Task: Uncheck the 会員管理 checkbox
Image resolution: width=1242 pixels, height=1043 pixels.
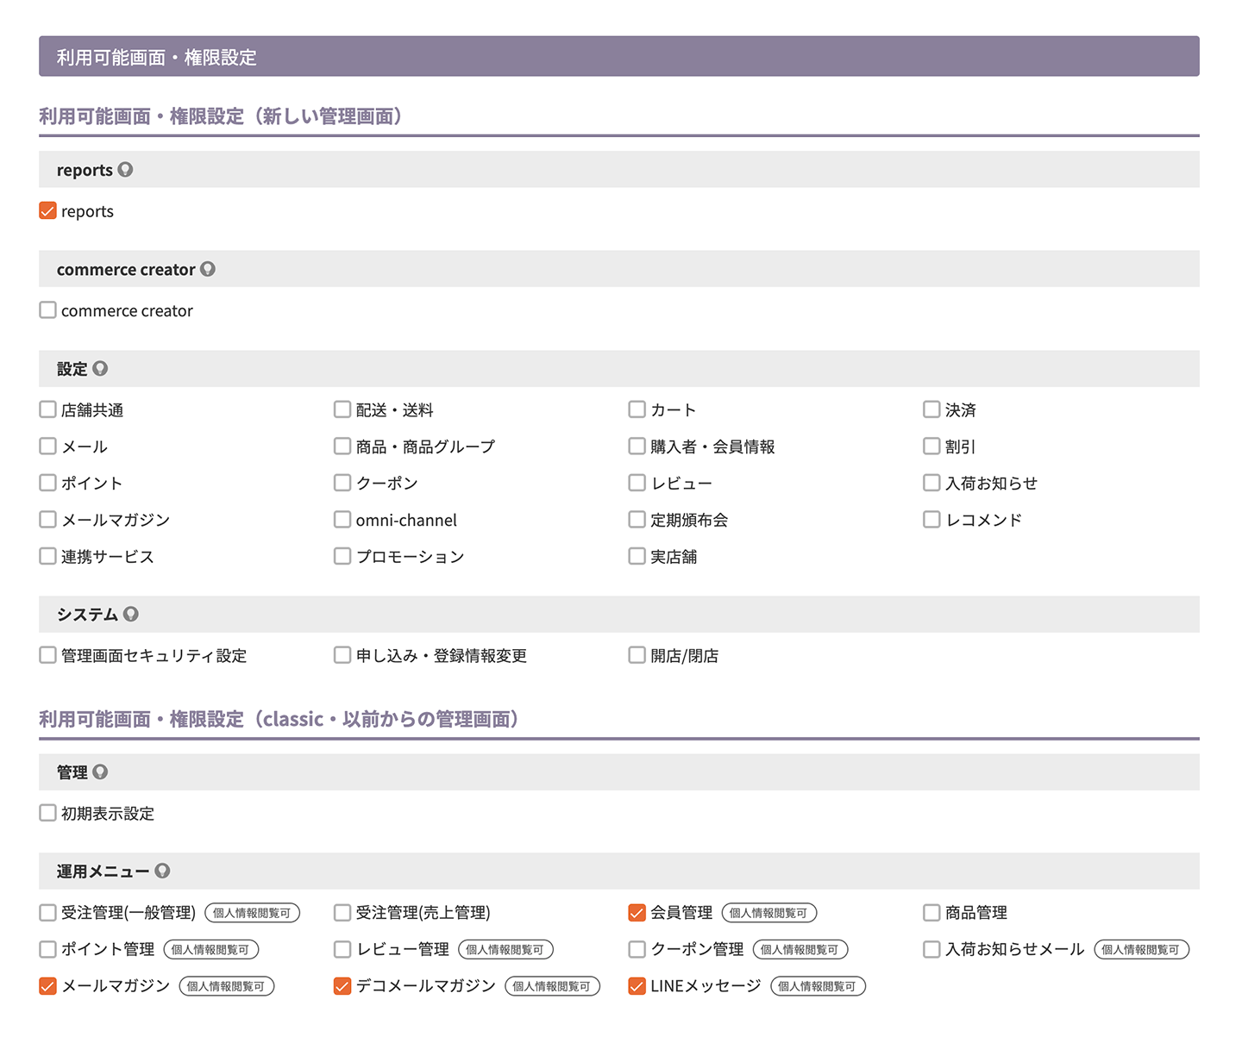Action: (x=637, y=913)
